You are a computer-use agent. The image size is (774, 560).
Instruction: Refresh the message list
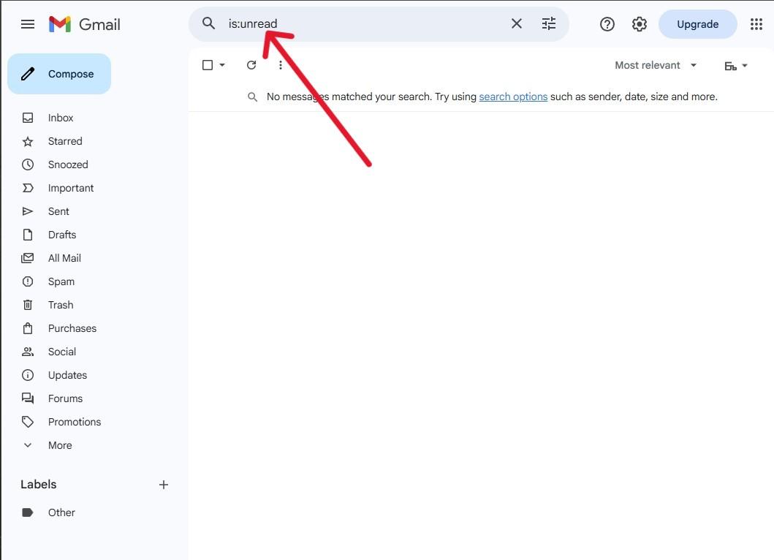[251, 65]
